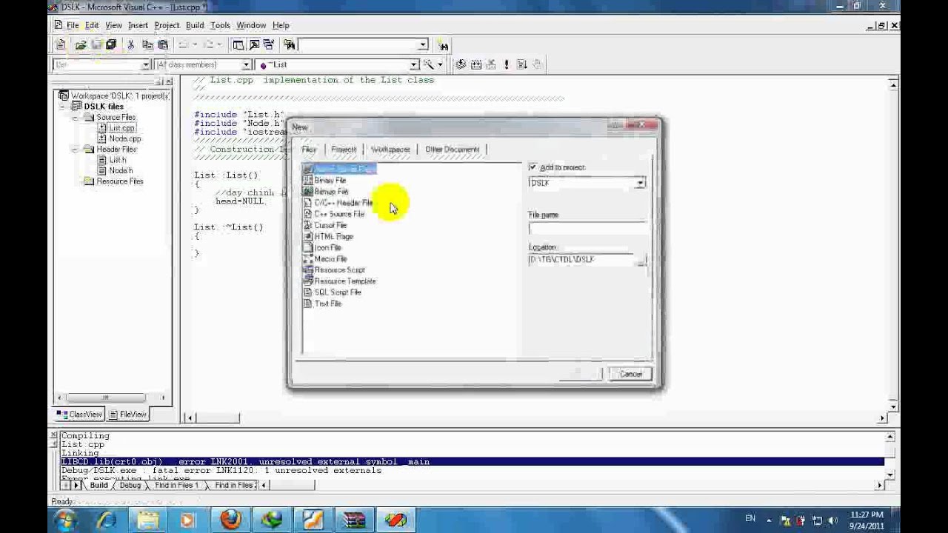Click the Save All toolbar icon

111,45
